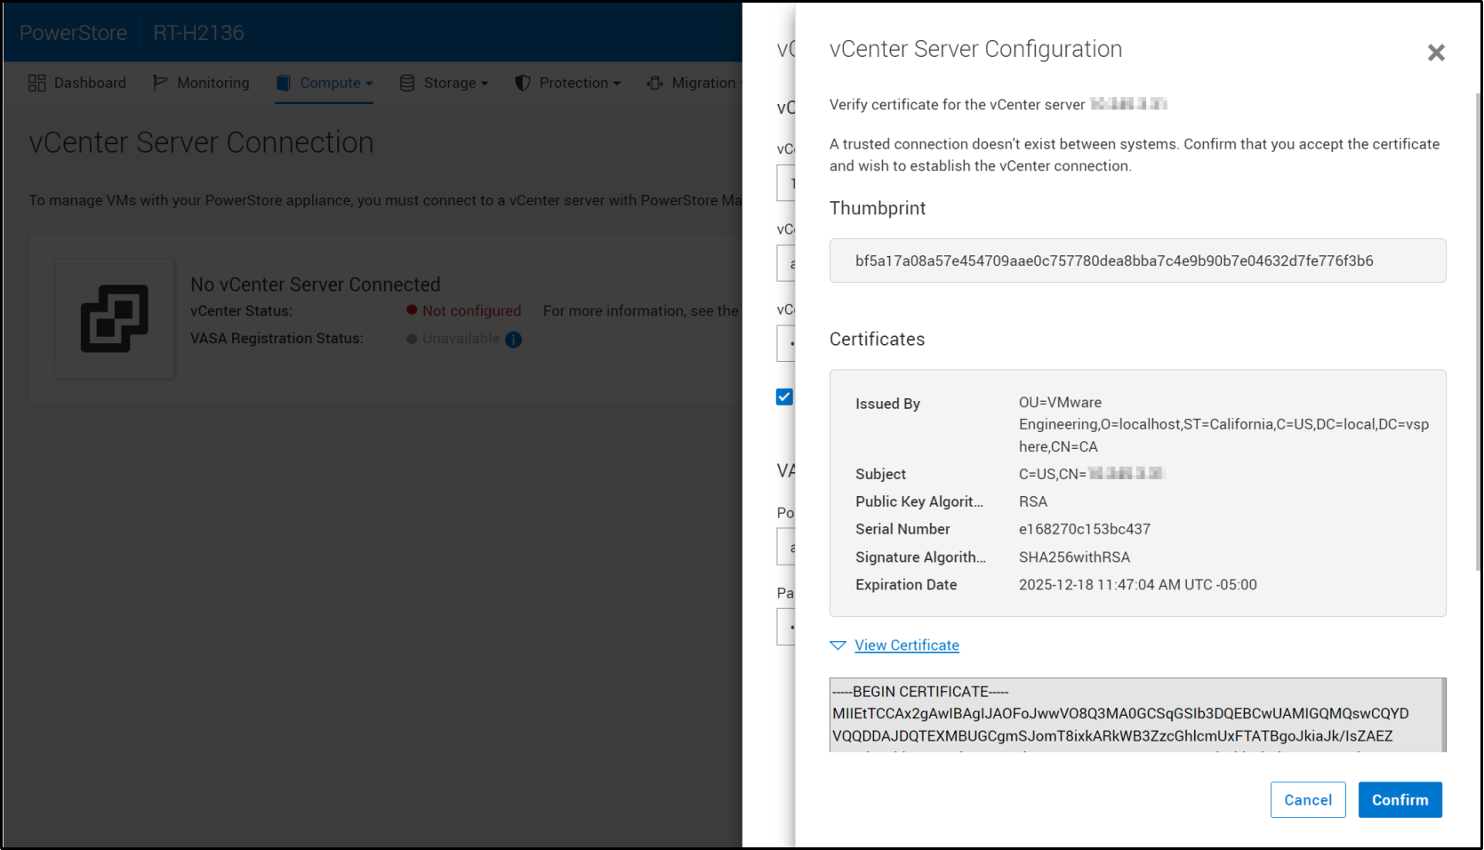Image resolution: width=1484 pixels, height=850 pixels.
Task: Close the vCenter Server Configuration dialog
Action: tap(1436, 52)
